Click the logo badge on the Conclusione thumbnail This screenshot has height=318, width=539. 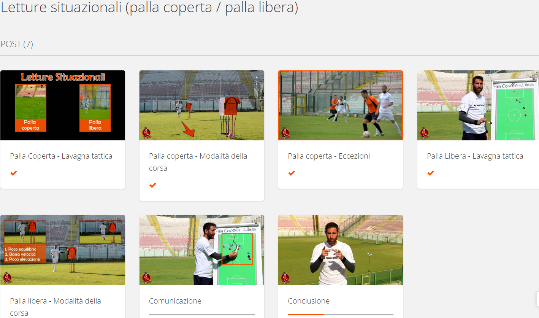pyautogui.click(x=285, y=278)
